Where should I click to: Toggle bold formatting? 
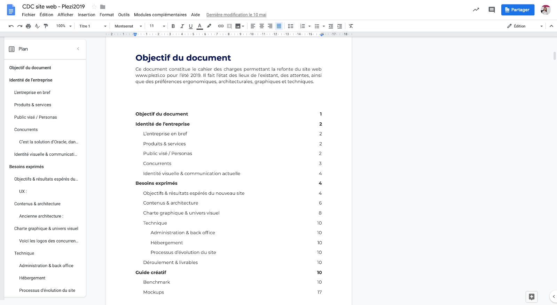point(173,26)
